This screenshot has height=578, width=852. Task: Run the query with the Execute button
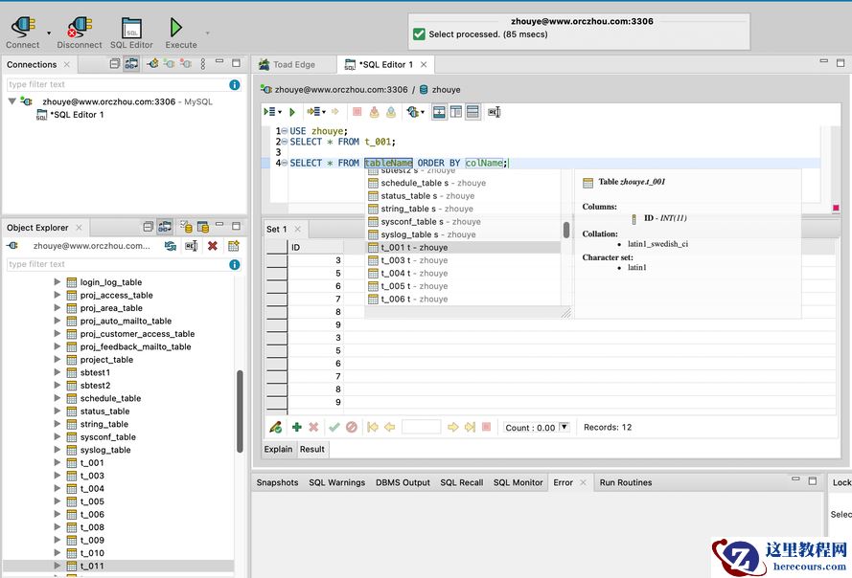click(176, 28)
